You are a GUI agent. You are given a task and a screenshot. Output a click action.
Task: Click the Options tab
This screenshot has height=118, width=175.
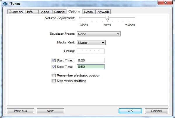74,11
